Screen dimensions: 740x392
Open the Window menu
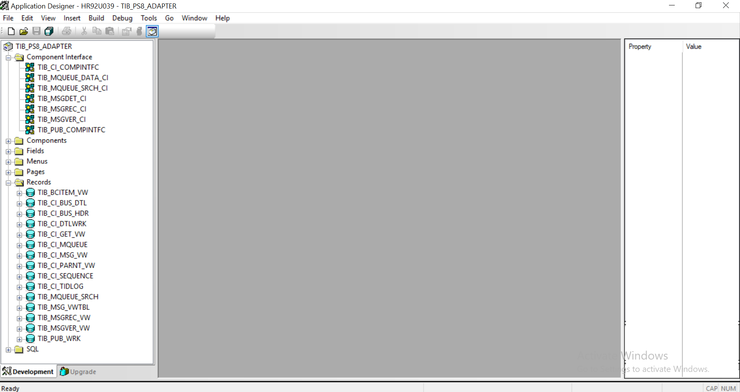[195, 18]
